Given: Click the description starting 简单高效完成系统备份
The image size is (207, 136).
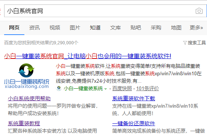Looking at the screenshot, I should (x=158, y=131).
